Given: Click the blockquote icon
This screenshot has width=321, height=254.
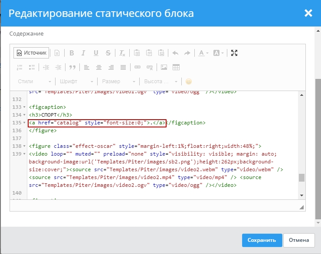Looking at the screenshot, I should coord(72,67).
